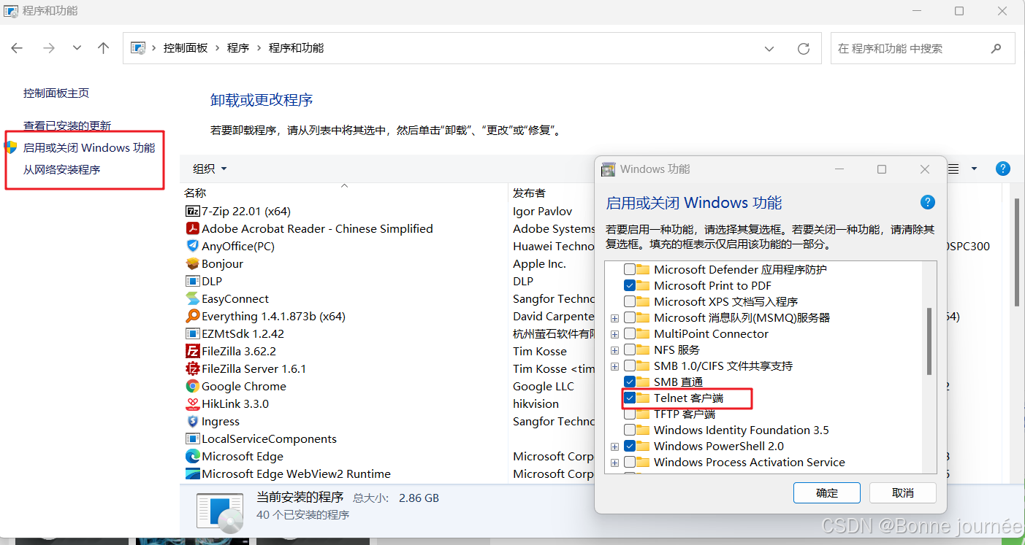Click the FileZilla 3.62.2 icon
This screenshot has width=1025, height=545.
tap(192, 351)
